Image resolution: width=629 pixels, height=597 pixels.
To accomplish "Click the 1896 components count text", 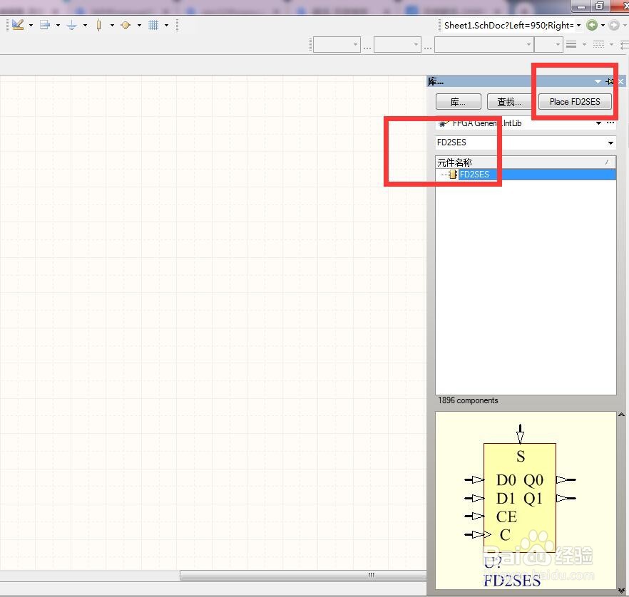I will [x=468, y=400].
